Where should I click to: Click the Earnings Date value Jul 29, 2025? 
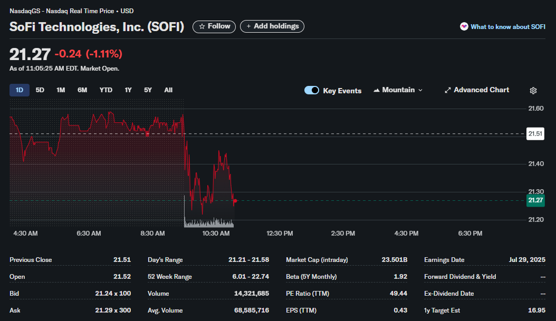tap(527, 260)
